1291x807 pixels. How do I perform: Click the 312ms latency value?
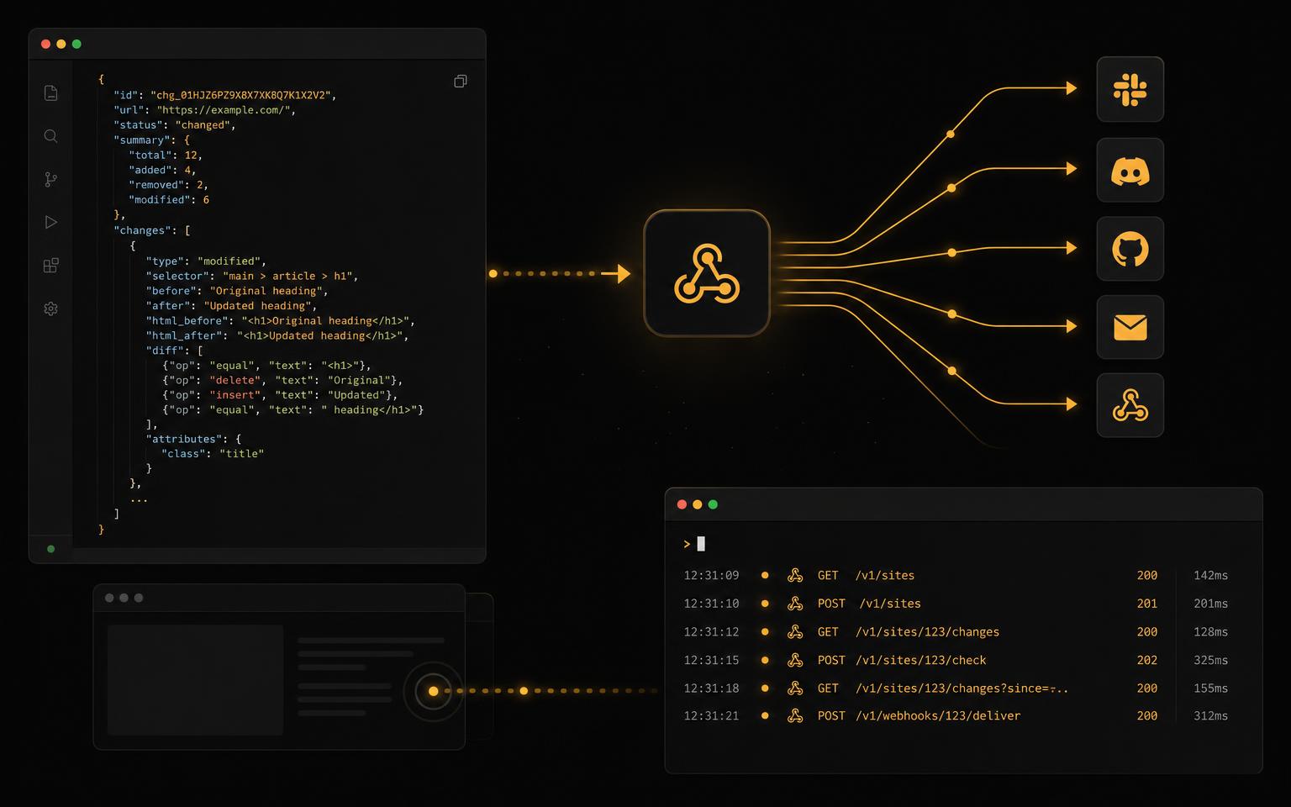click(1211, 715)
